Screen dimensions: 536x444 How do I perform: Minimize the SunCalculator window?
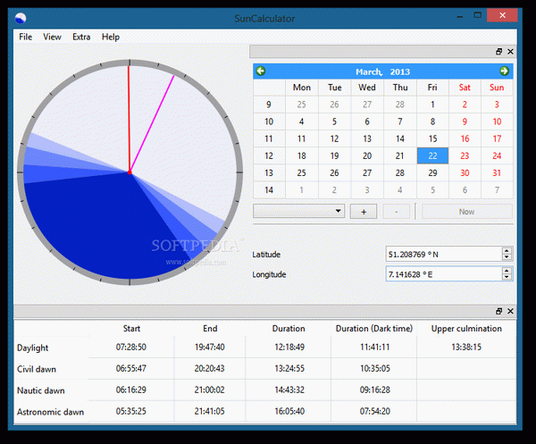(x=460, y=15)
